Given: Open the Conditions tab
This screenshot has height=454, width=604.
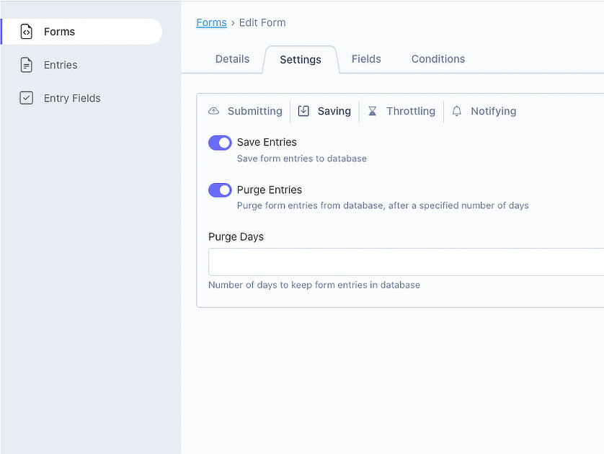Looking at the screenshot, I should coord(438,59).
